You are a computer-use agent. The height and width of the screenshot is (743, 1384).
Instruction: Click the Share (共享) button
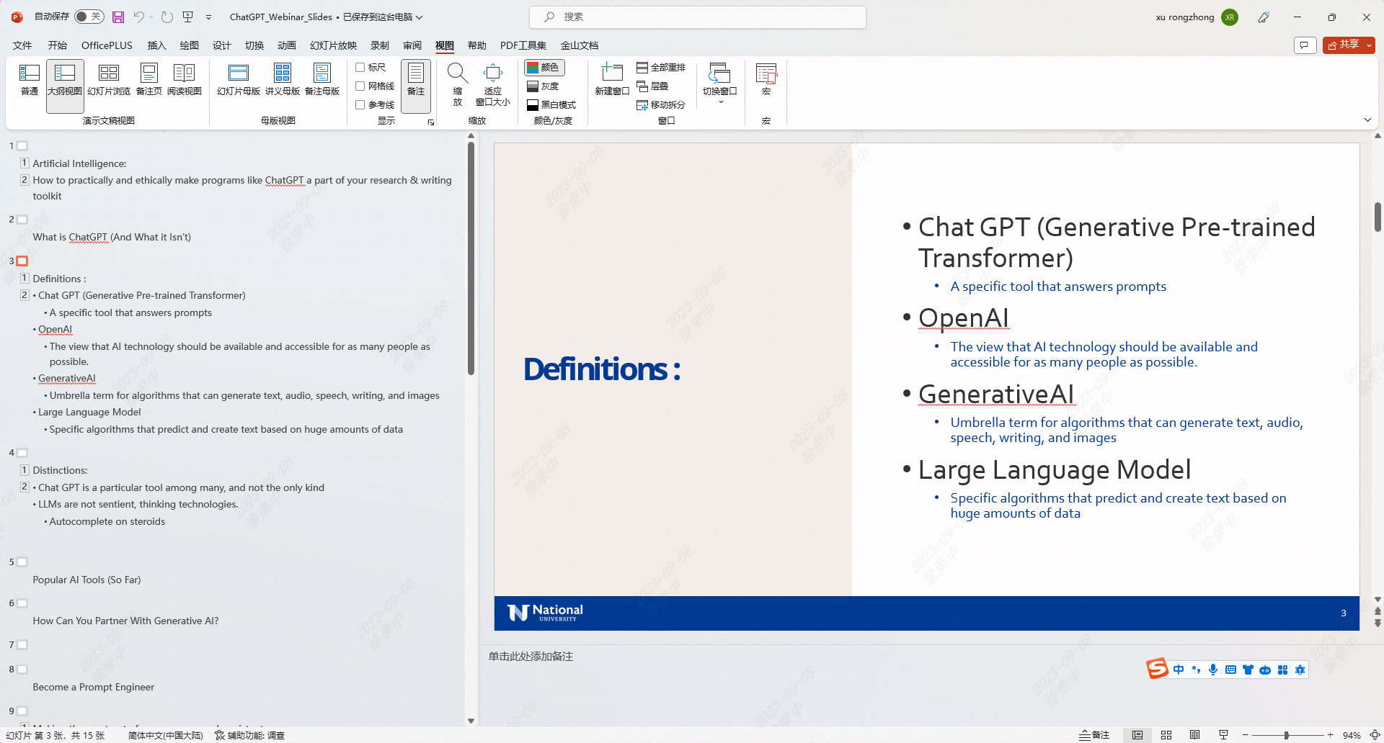(1344, 45)
